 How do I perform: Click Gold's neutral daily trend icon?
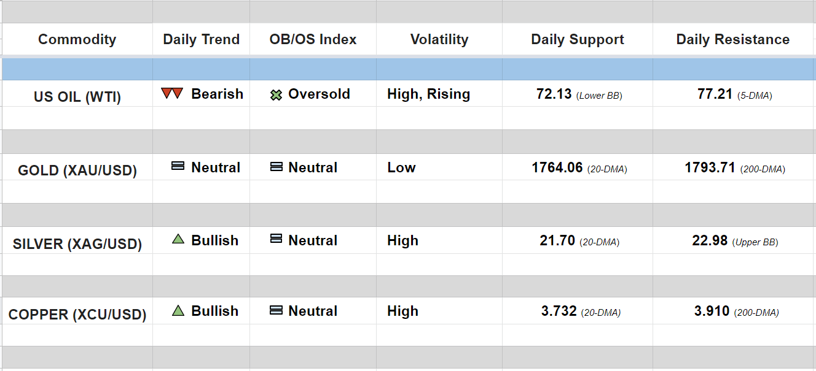(178, 166)
